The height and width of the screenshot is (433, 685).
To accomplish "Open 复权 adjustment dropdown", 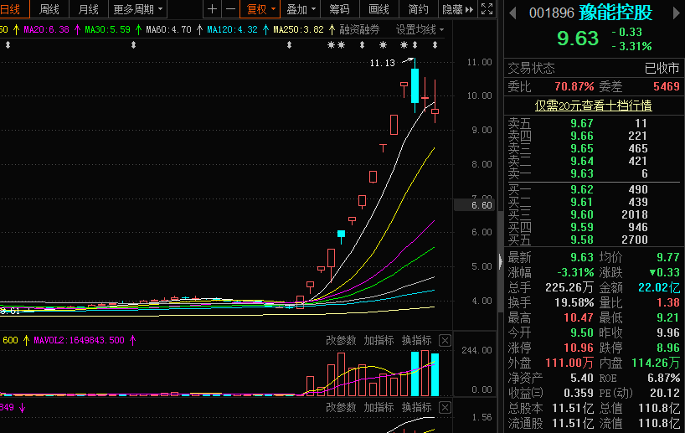I will tap(260, 9).
